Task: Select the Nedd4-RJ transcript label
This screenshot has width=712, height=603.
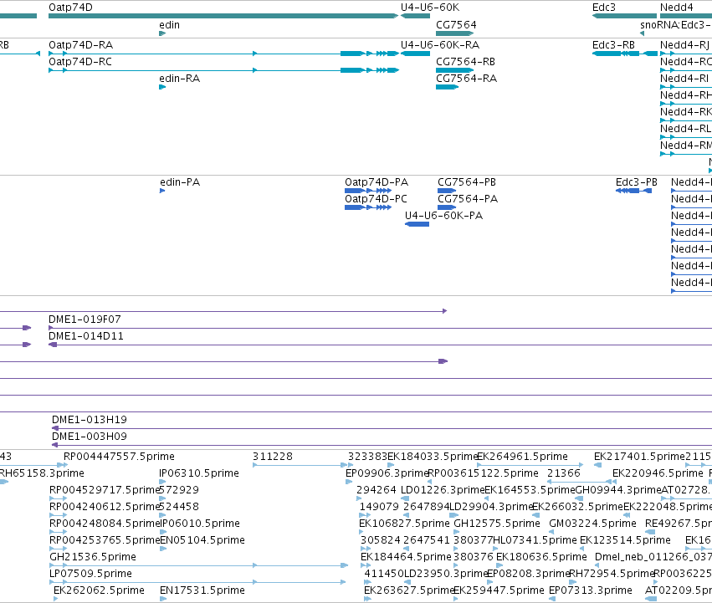Action: (x=684, y=45)
